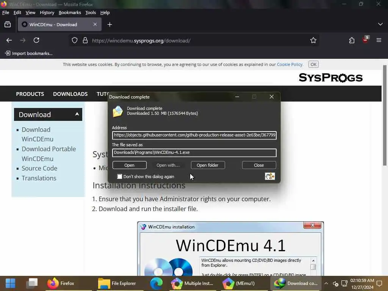Open the Translations sidebar link
Image resolution: width=388 pixels, height=291 pixels.
(x=39, y=178)
